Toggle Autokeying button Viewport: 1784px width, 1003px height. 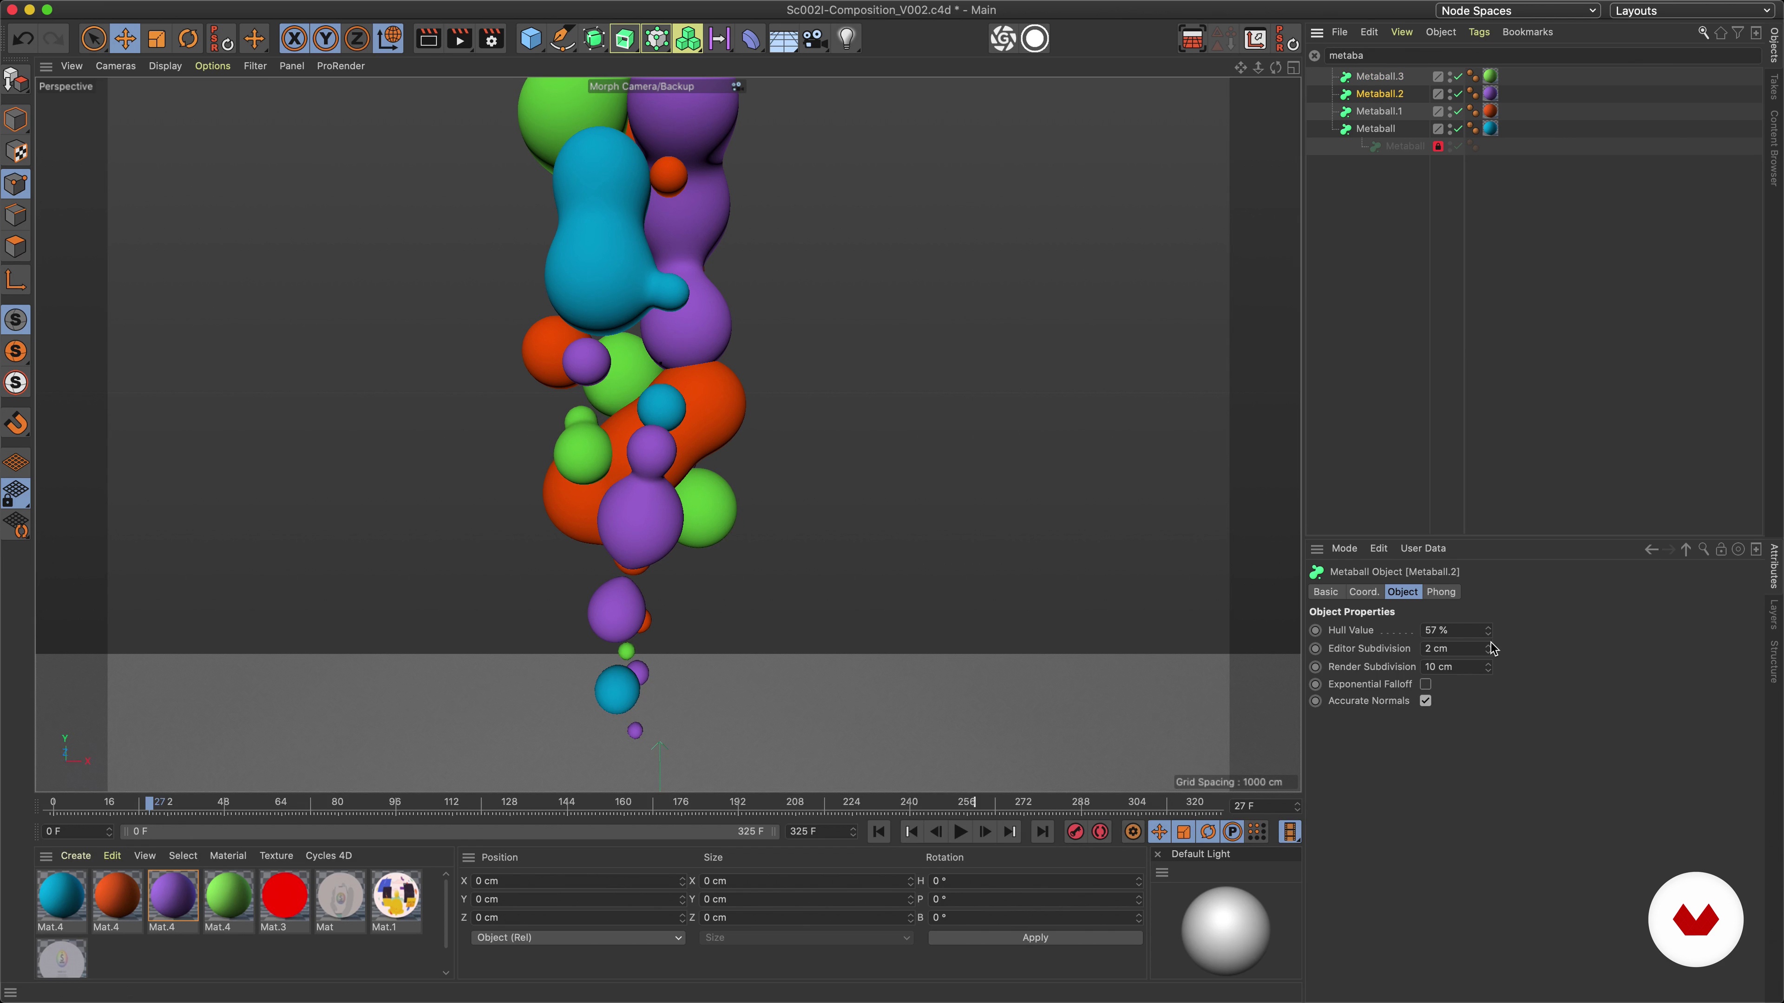click(x=1100, y=831)
